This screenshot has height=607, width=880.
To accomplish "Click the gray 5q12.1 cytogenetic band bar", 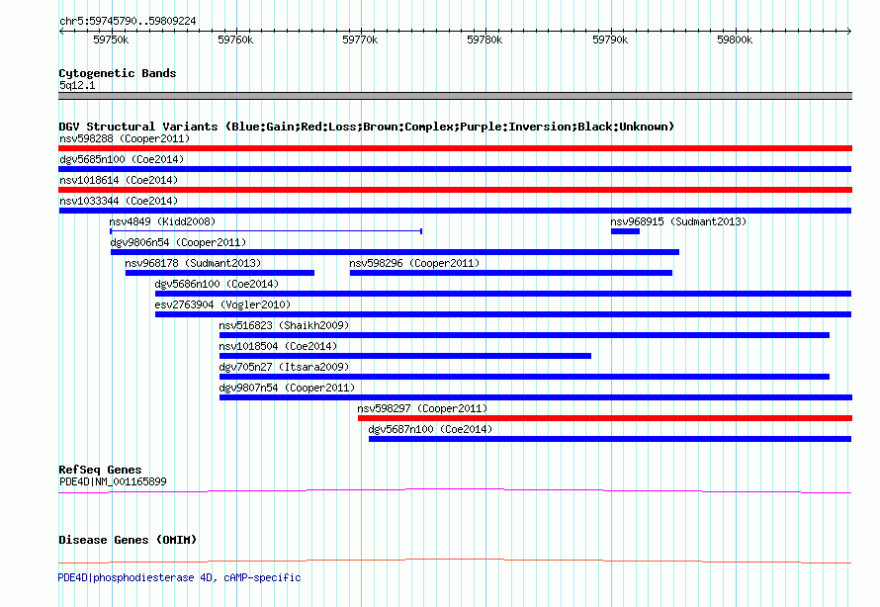I will tap(455, 96).
